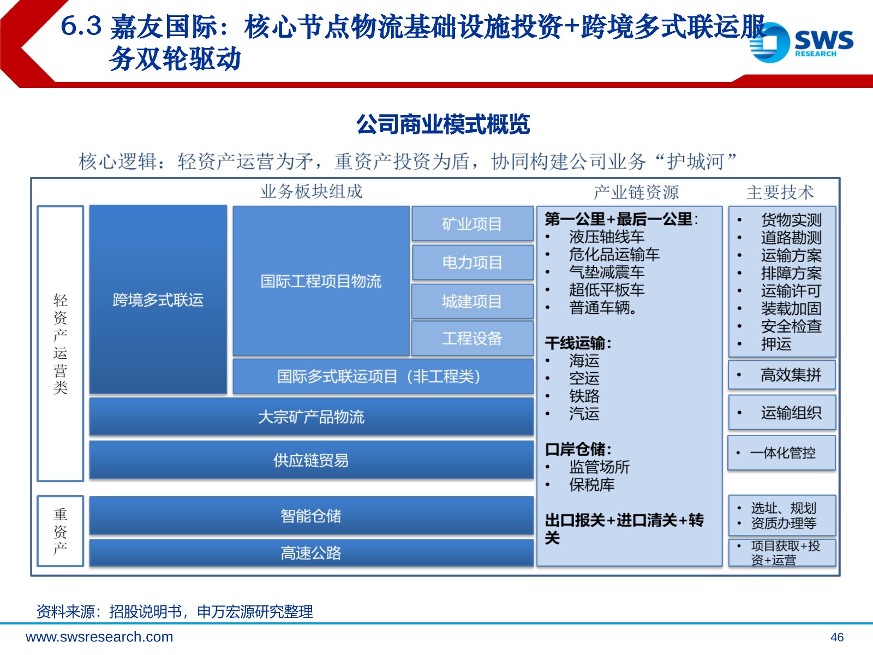Select the 装载加固 item
This screenshot has width=873, height=655.
pos(791,309)
